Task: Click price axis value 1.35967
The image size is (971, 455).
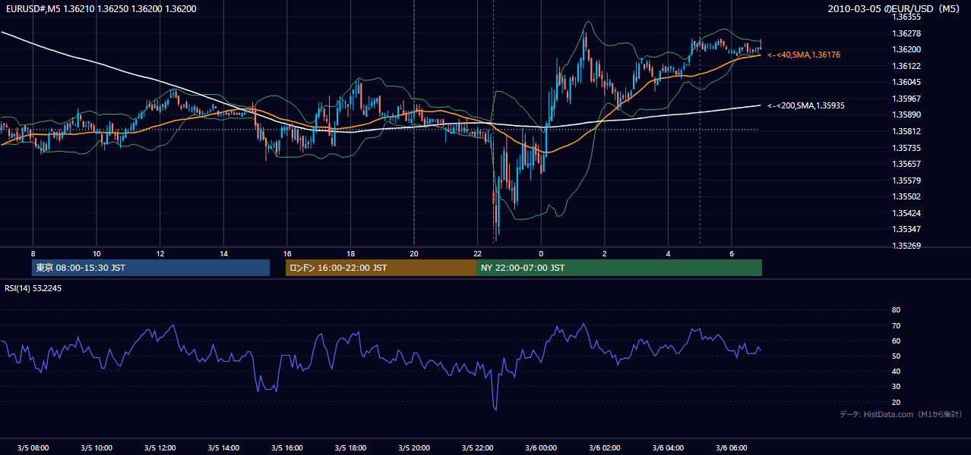Action: point(906,99)
